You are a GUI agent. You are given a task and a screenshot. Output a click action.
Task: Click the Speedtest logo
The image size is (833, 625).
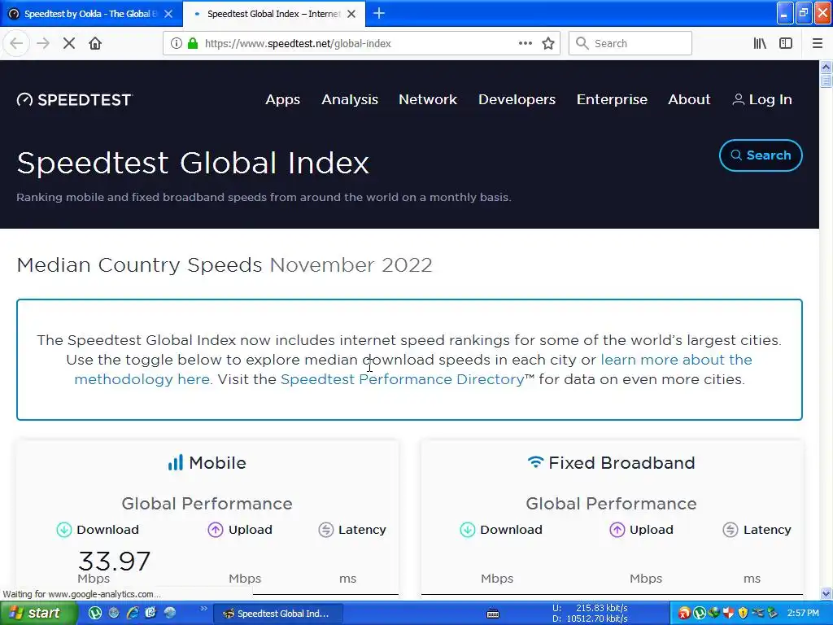tap(74, 99)
